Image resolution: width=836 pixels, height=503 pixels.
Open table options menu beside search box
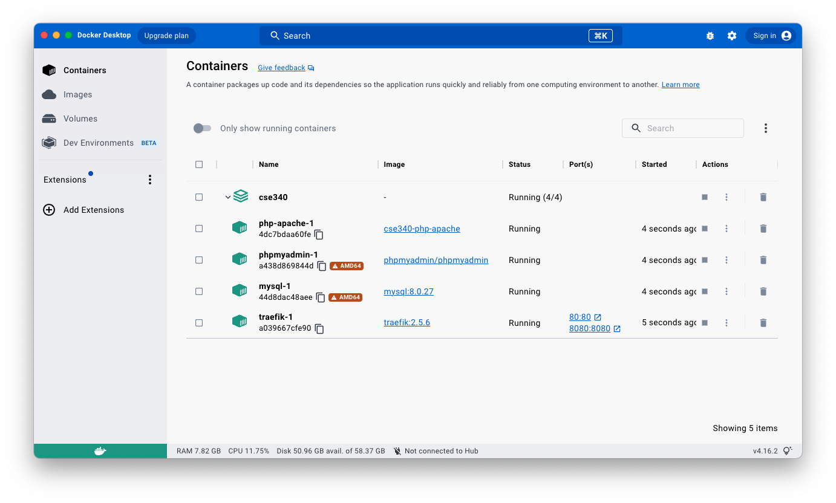click(766, 128)
